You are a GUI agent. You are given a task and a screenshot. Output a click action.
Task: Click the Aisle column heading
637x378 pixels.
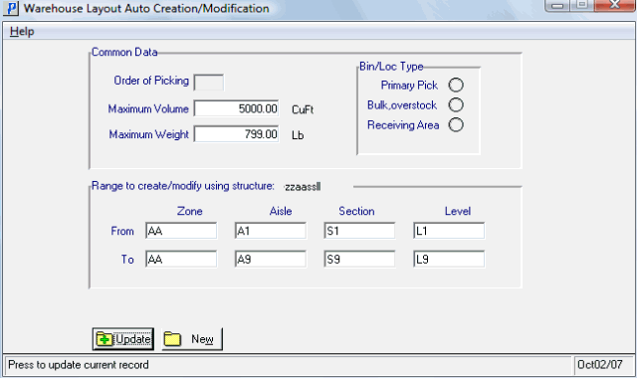tap(281, 211)
